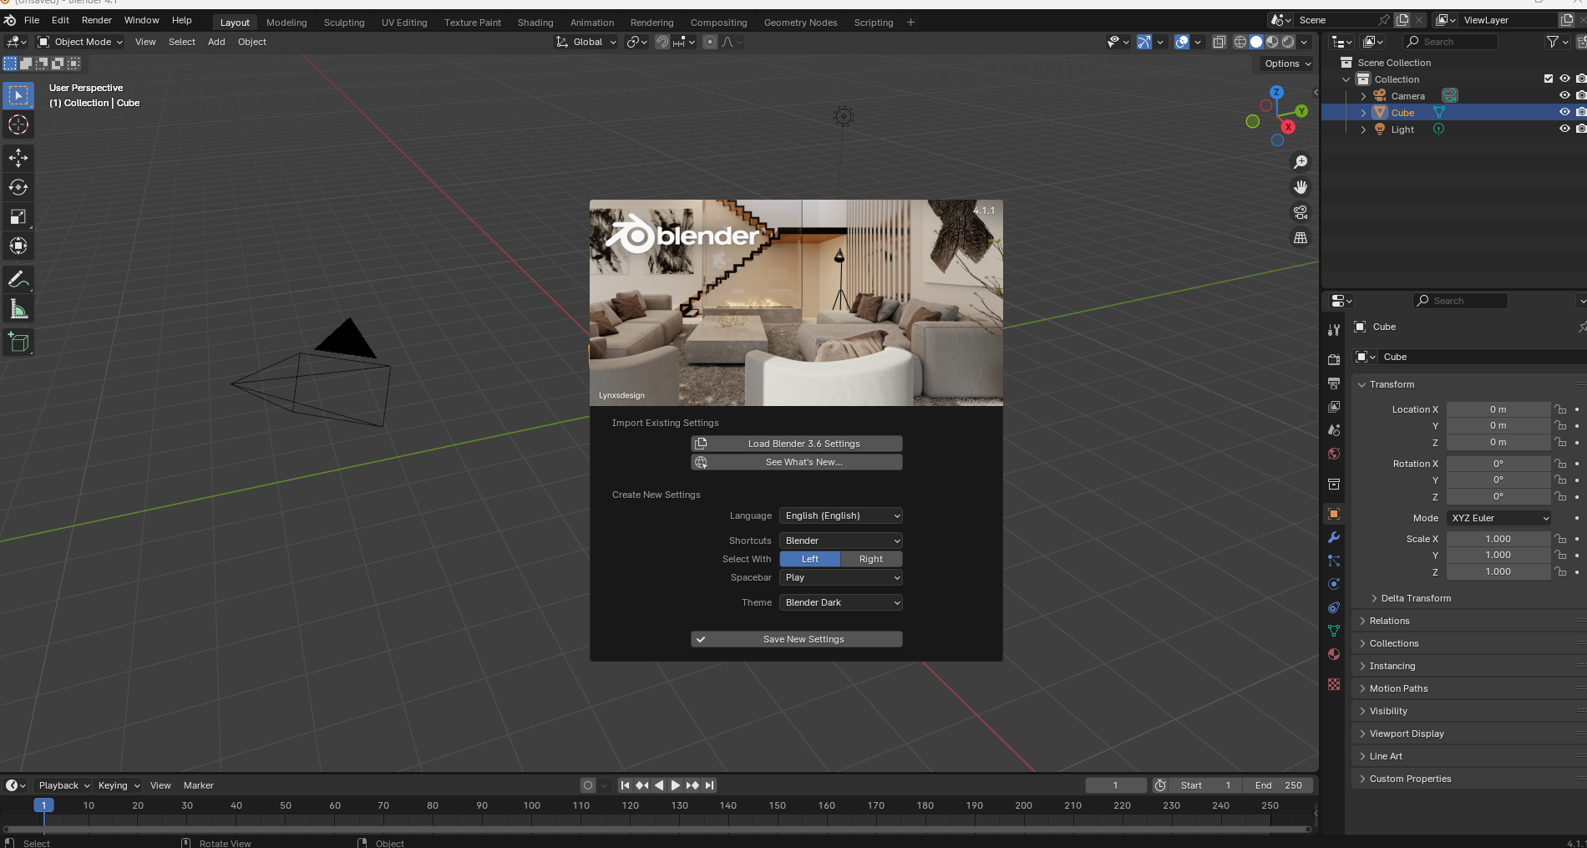Select the Transform tool
1587x848 pixels.
pos(18,246)
